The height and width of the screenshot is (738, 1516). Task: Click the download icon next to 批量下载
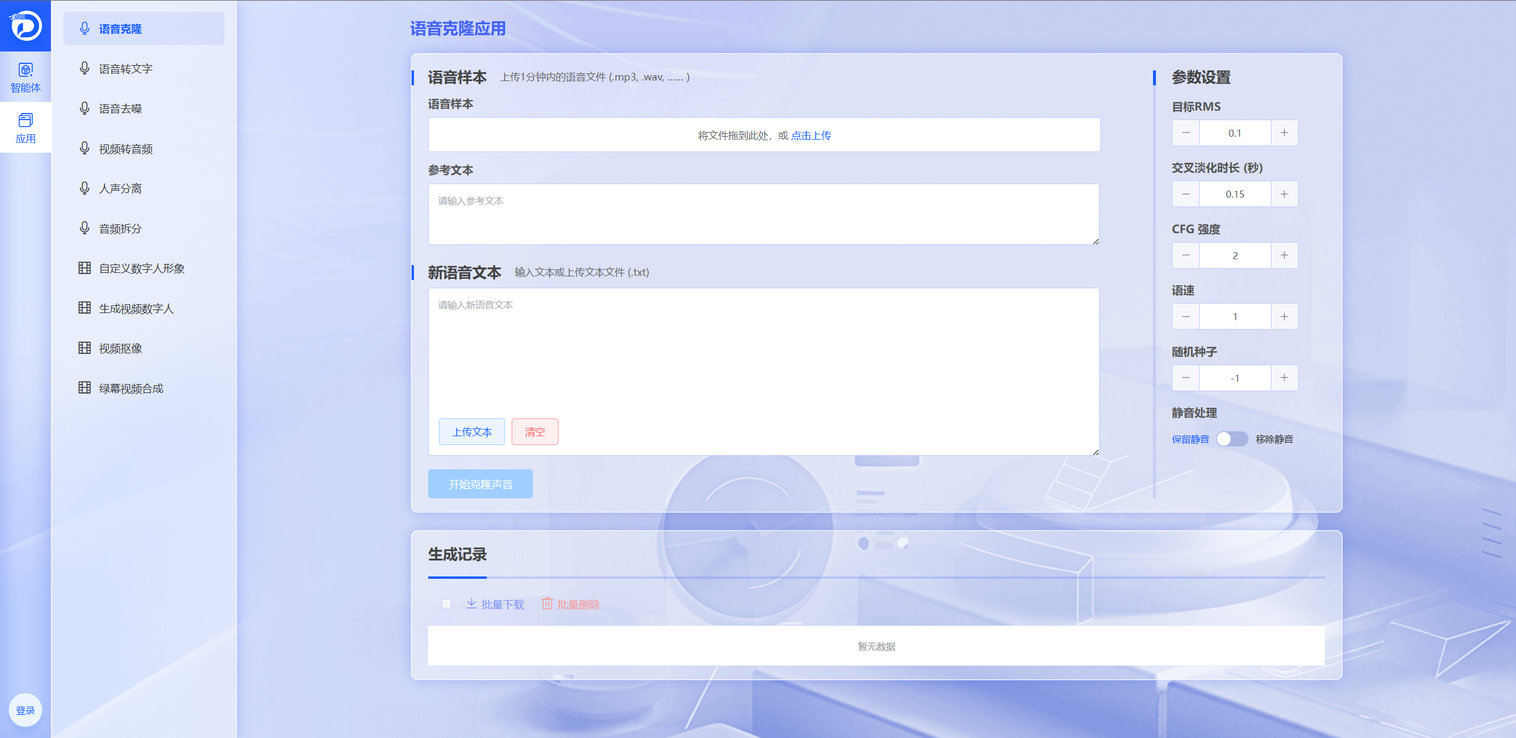coord(471,604)
